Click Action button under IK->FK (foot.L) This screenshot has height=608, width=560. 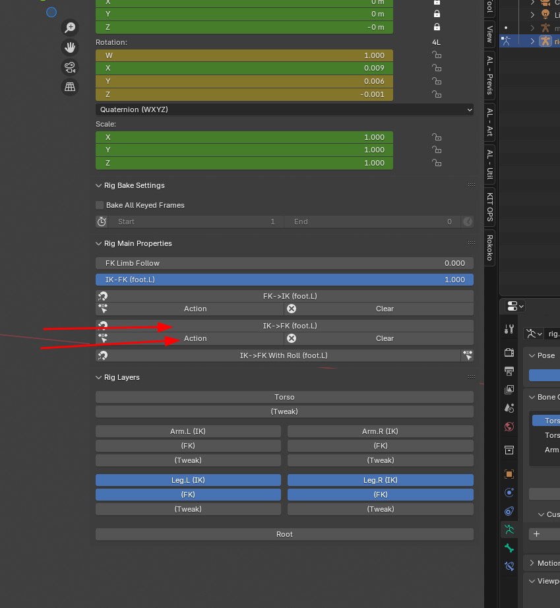coord(190,338)
